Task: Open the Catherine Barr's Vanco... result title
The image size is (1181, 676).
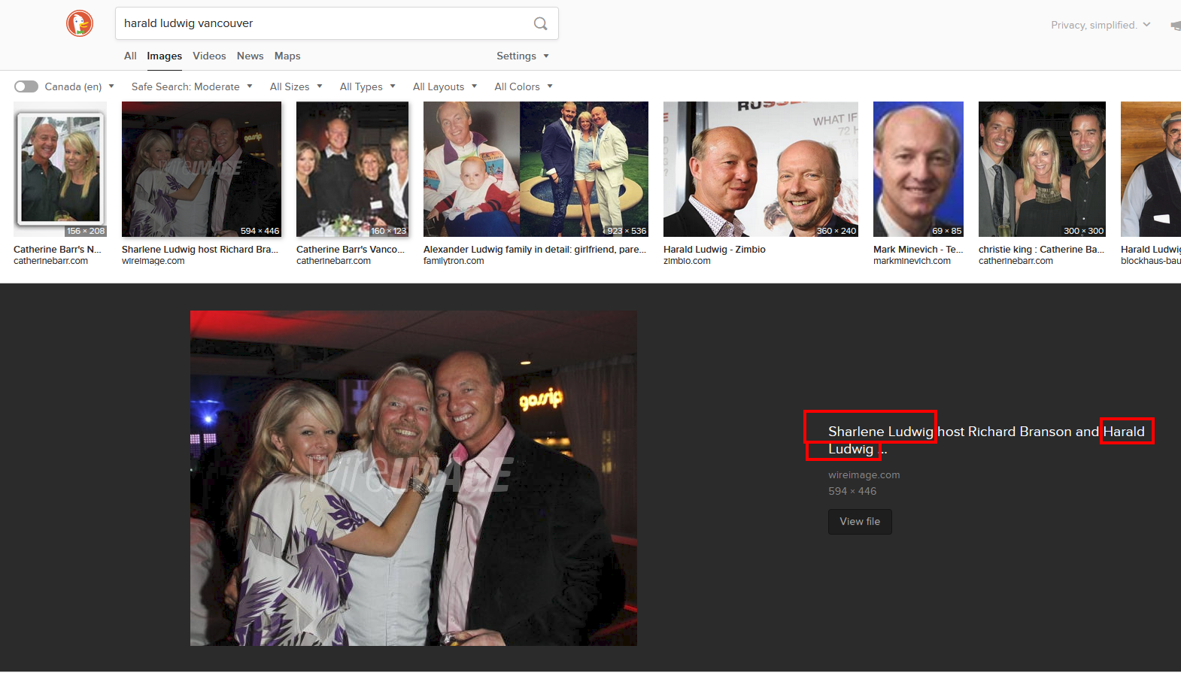Action: 351,249
